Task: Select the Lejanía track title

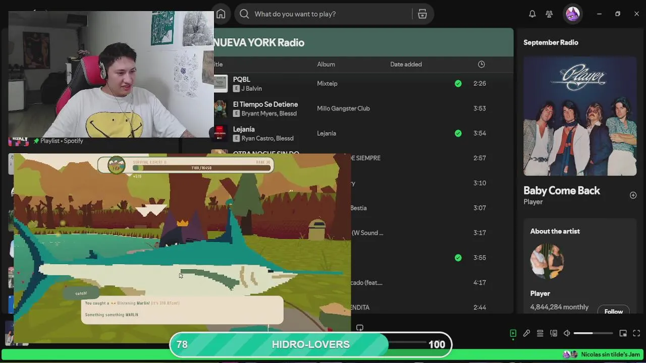Action: pos(244,129)
